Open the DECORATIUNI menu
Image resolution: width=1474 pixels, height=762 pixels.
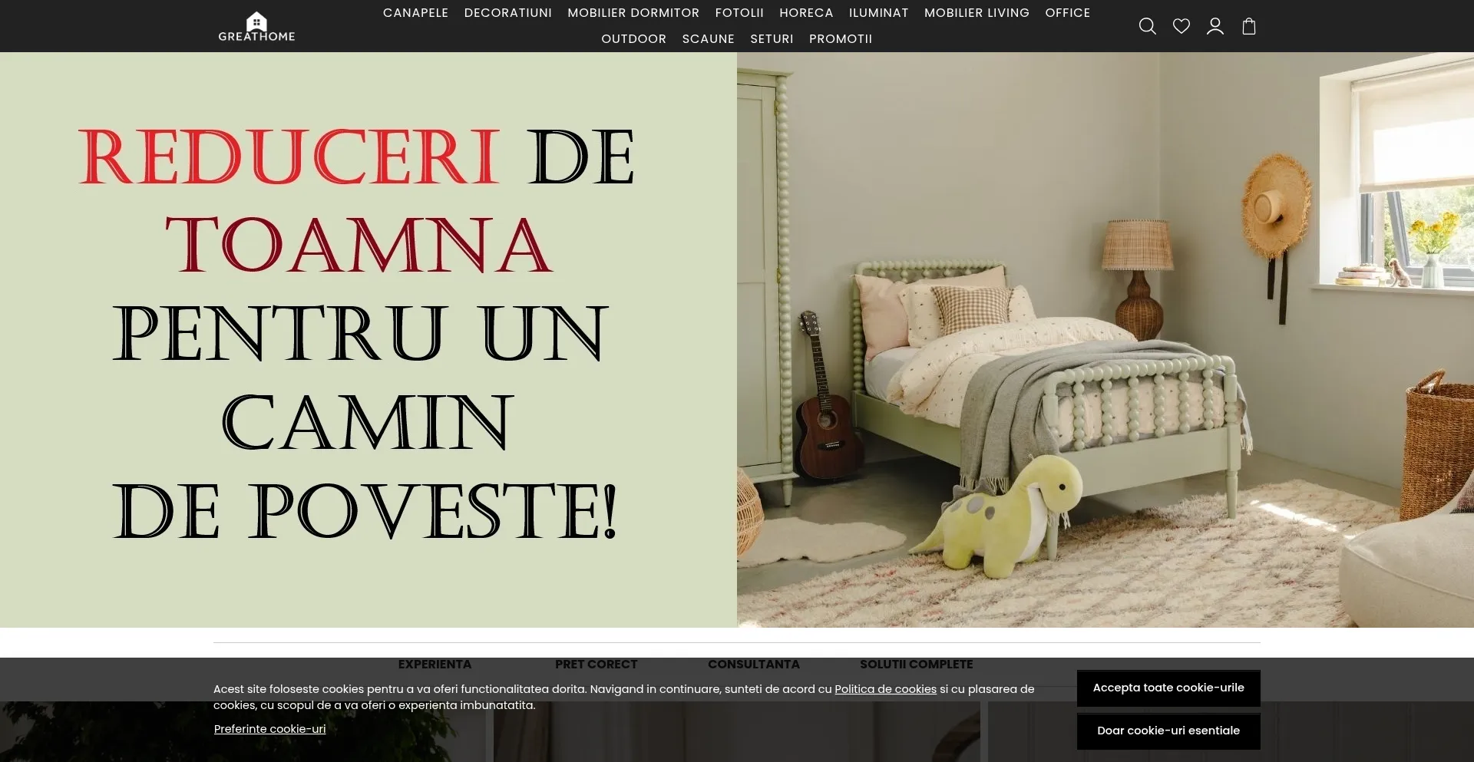coord(507,13)
